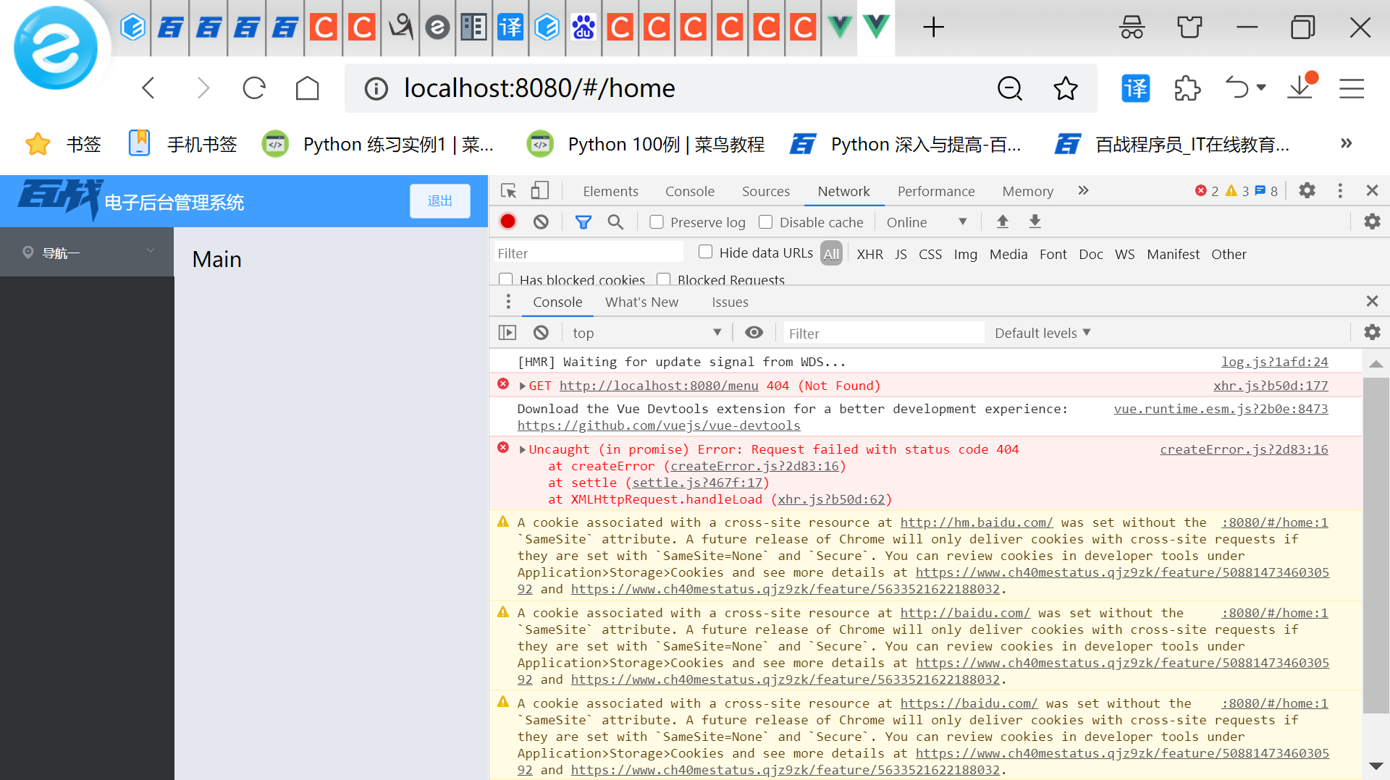
Task: Open the extensions puzzle icon
Action: pos(1187,88)
